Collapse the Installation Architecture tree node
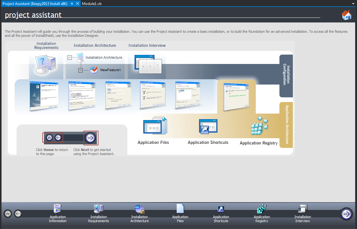Image resolution: width=357 pixels, height=229 pixels. pos(70,57)
